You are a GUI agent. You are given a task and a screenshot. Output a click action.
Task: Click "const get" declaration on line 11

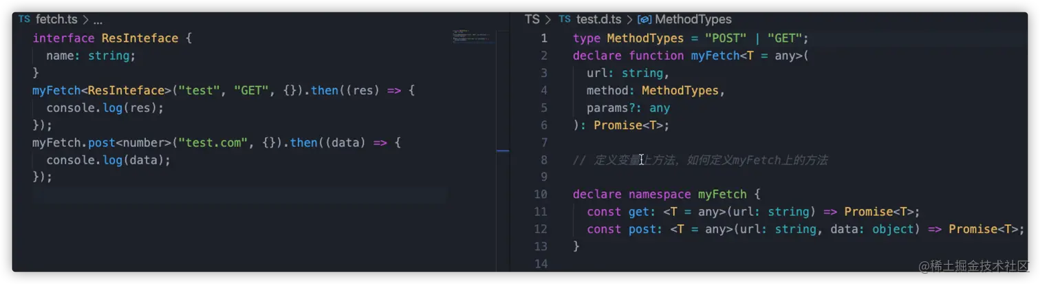(x=618, y=212)
